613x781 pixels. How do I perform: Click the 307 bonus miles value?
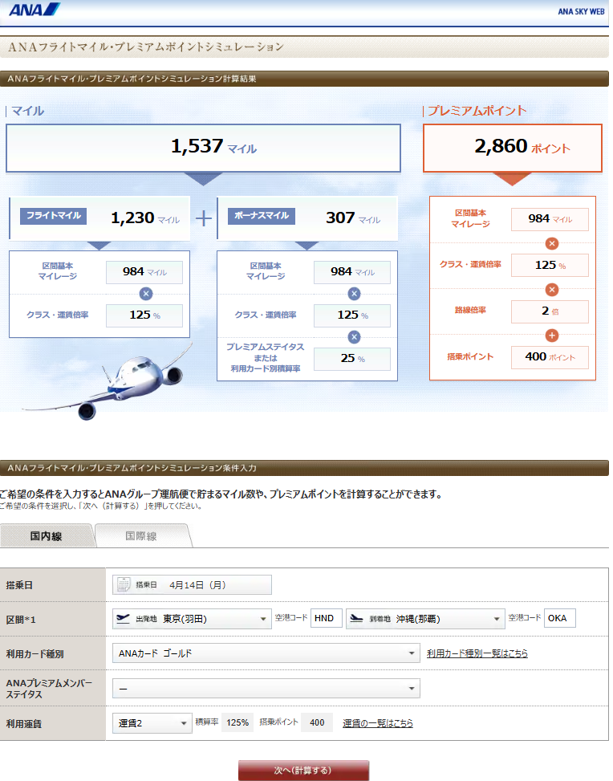pos(352,218)
